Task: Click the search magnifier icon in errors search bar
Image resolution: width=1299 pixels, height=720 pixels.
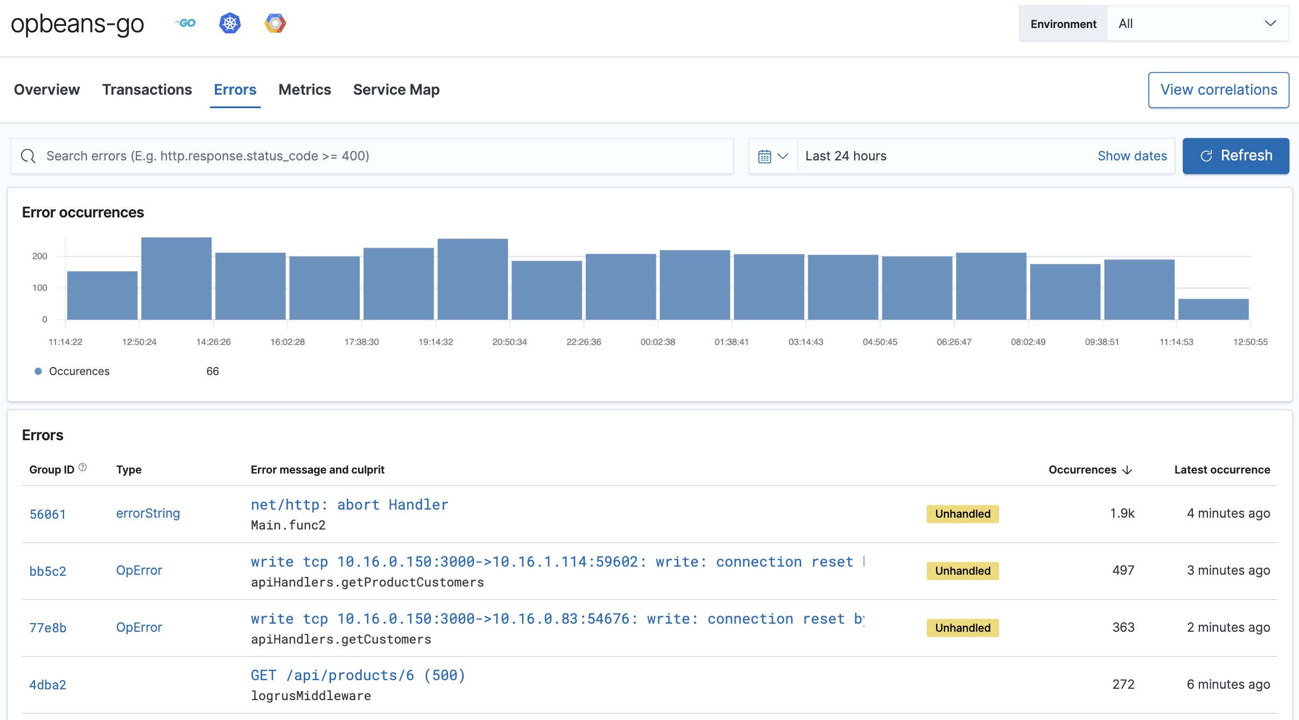Action: click(29, 156)
